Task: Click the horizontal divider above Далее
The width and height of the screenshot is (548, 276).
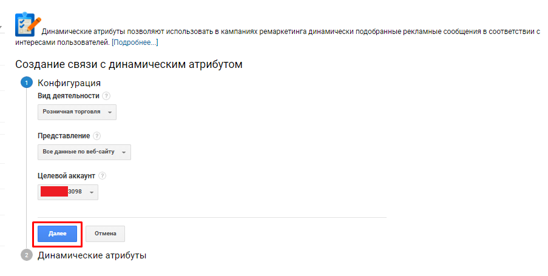Action: pos(212,217)
